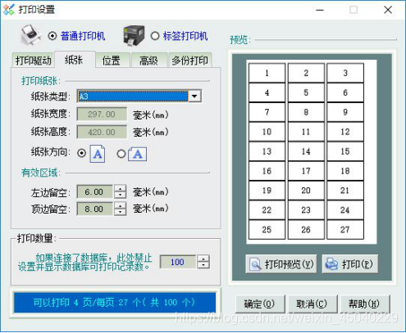Click the 打印数量 100 field
This screenshot has width=406, height=333.
tap(178, 262)
